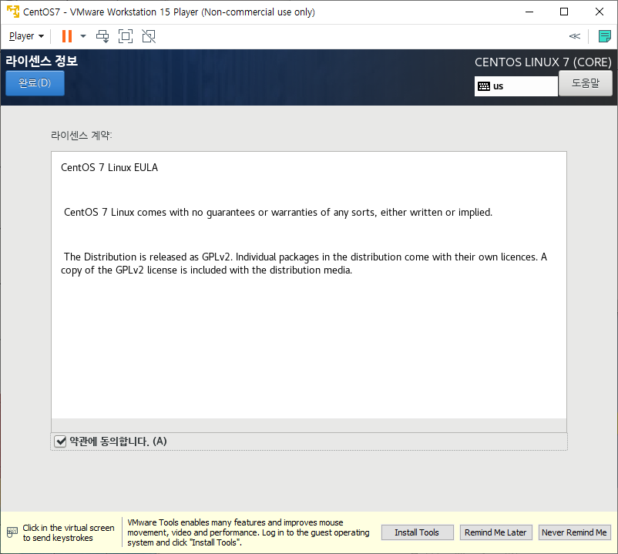Enter full screen mode
Image resolution: width=618 pixels, height=554 pixels.
pos(126,36)
